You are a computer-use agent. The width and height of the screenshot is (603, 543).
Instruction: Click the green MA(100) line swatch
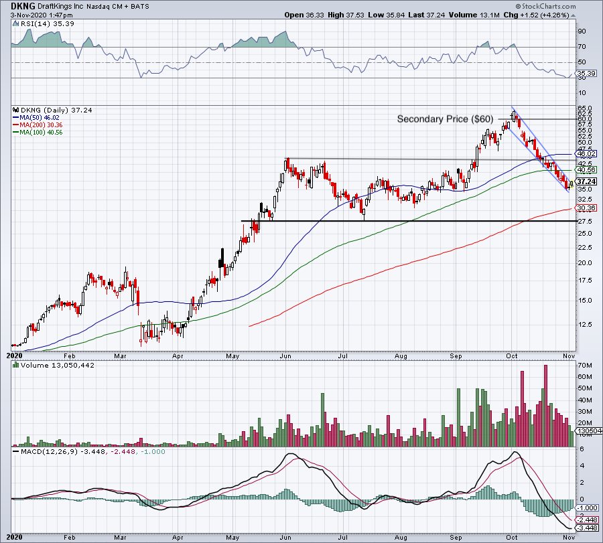pos(16,133)
